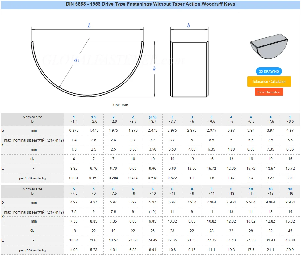Click the 3D DRAWING button

[x=269, y=71]
